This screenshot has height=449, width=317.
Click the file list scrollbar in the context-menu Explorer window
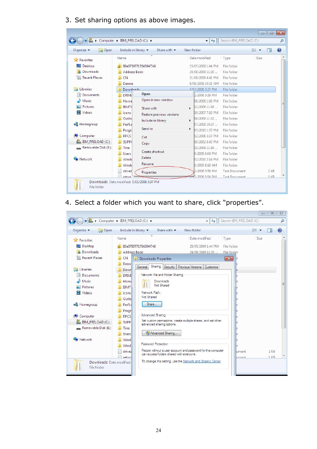point(283,103)
